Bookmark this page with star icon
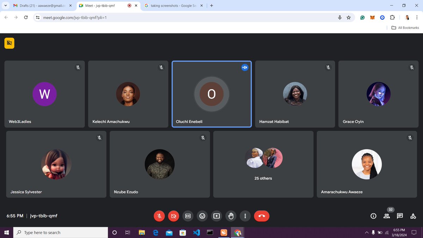Image resolution: width=423 pixels, height=238 pixels. coord(349,17)
